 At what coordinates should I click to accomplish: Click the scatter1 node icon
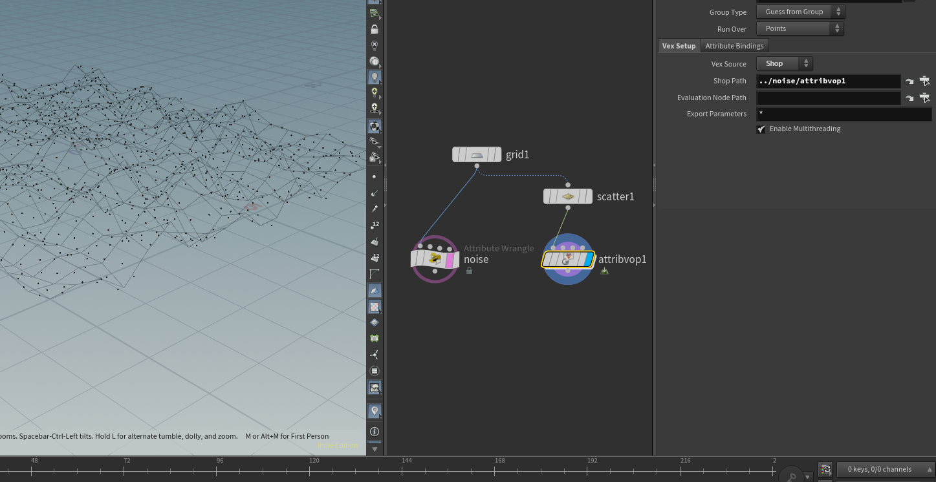[x=567, y=196]
